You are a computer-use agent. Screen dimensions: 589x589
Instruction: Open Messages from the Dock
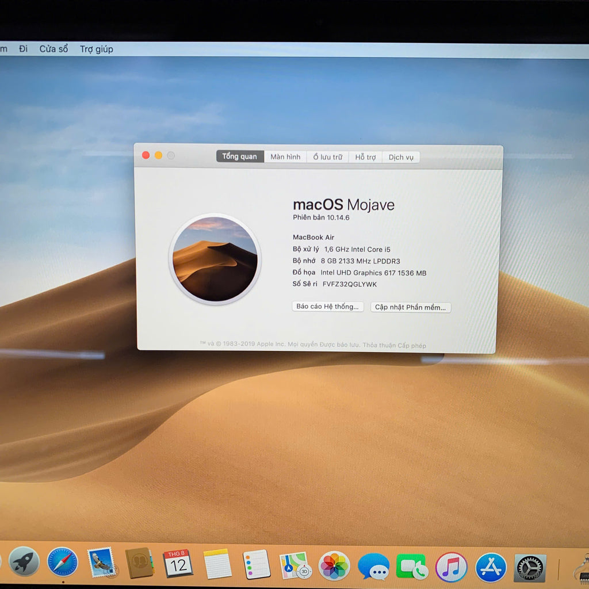pyautogui.click(x=373, y=567)
